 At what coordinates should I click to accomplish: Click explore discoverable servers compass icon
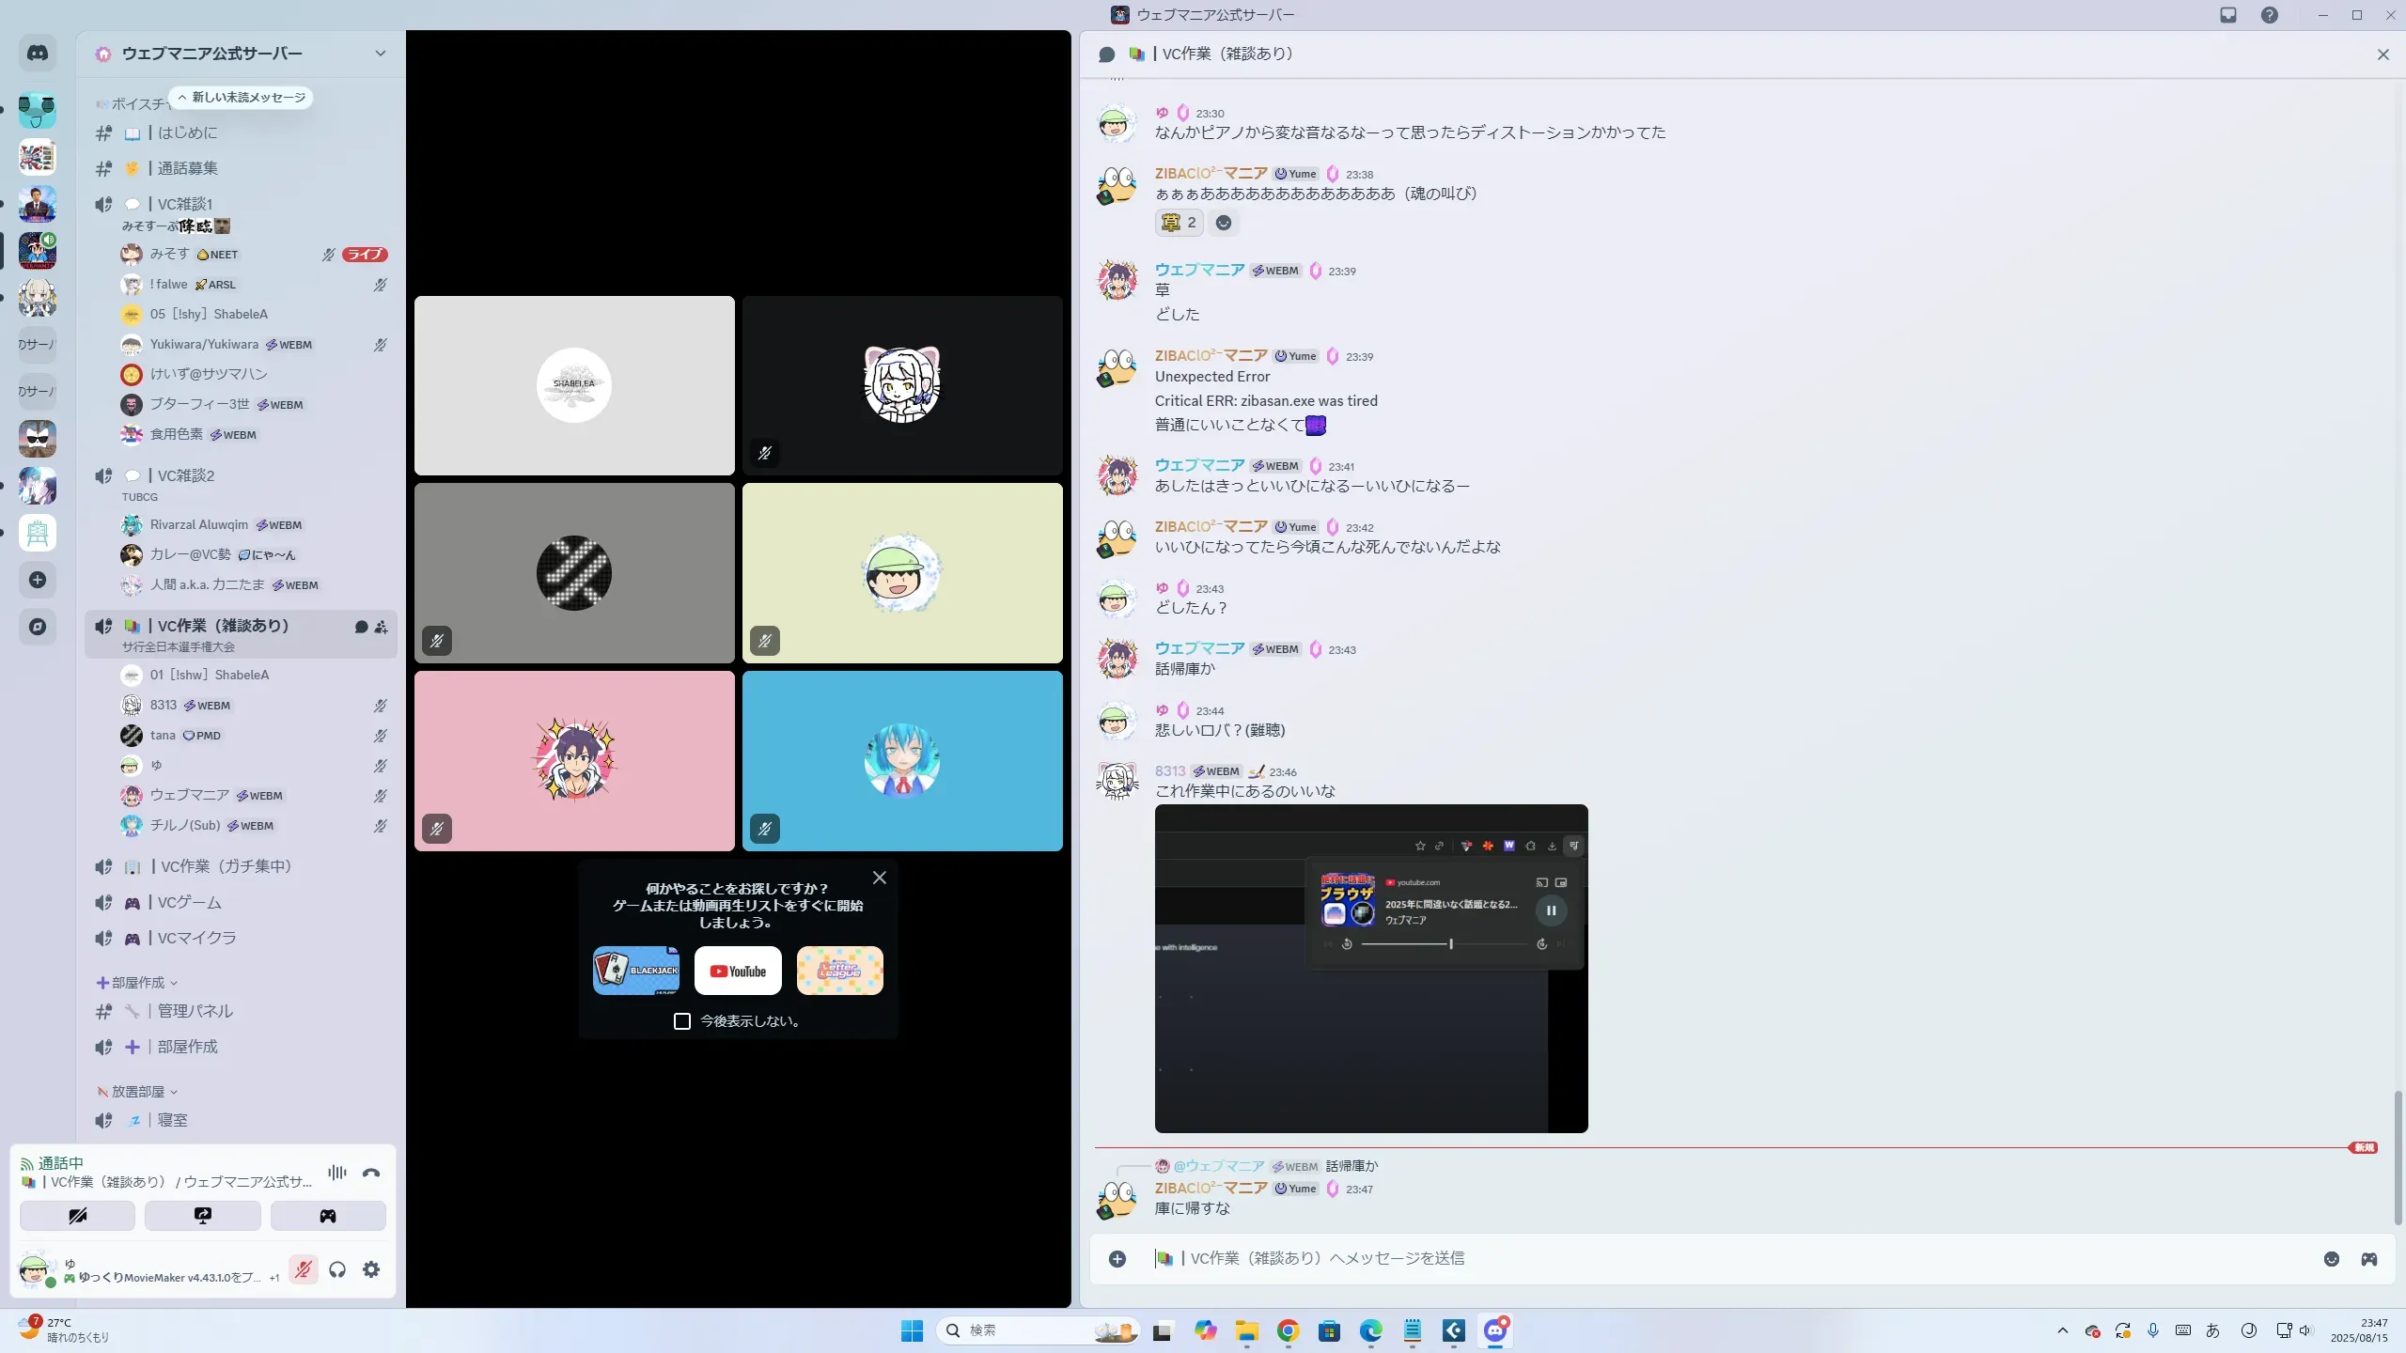pyautogui.click(x=38, y=627)
